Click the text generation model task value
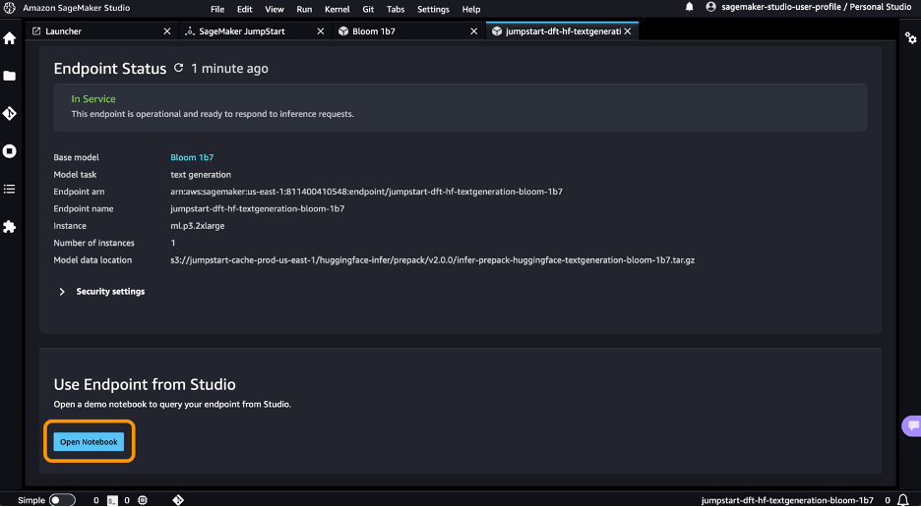 201,174
